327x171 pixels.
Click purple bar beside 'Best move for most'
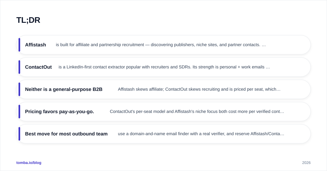(19, 134)
